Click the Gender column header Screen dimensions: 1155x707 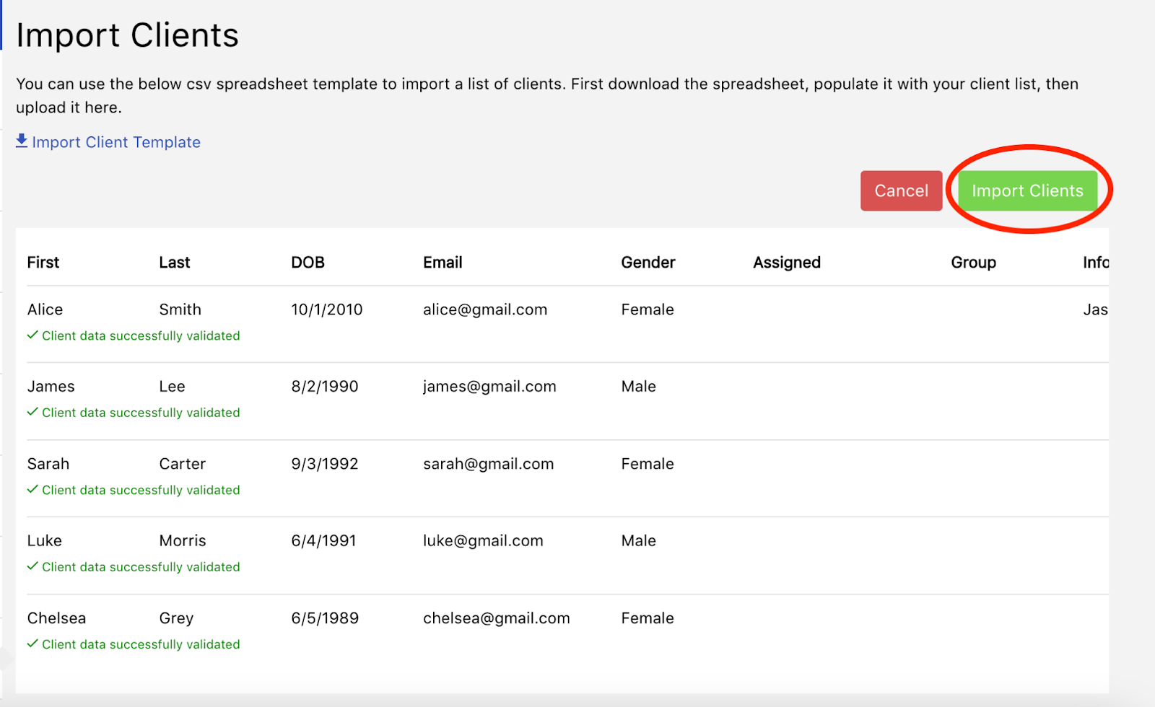[x=648, y=263]
